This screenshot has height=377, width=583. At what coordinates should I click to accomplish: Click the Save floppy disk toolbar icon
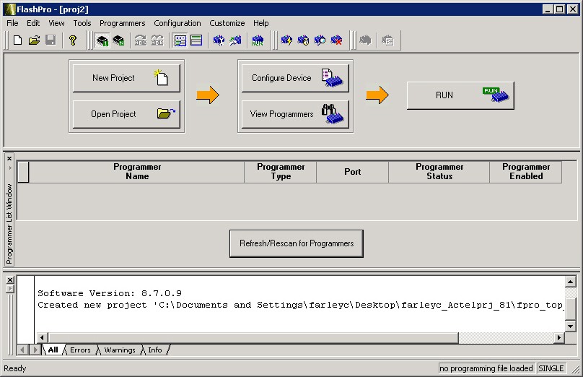coord(51,40)
